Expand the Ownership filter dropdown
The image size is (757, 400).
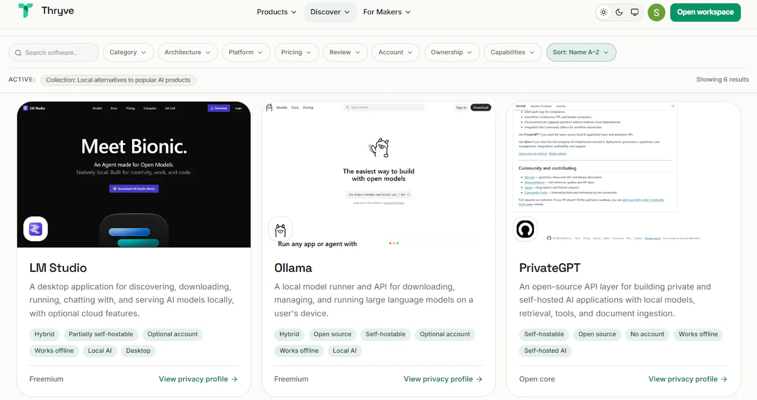[x=452, y=52]
